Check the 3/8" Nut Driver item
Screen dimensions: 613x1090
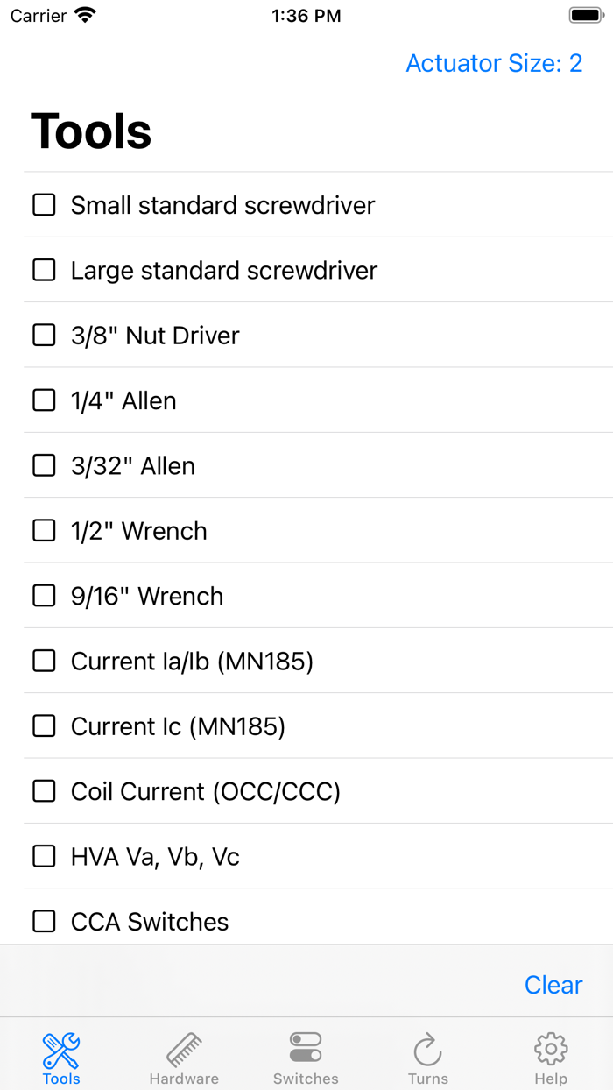tap(43, 335)
